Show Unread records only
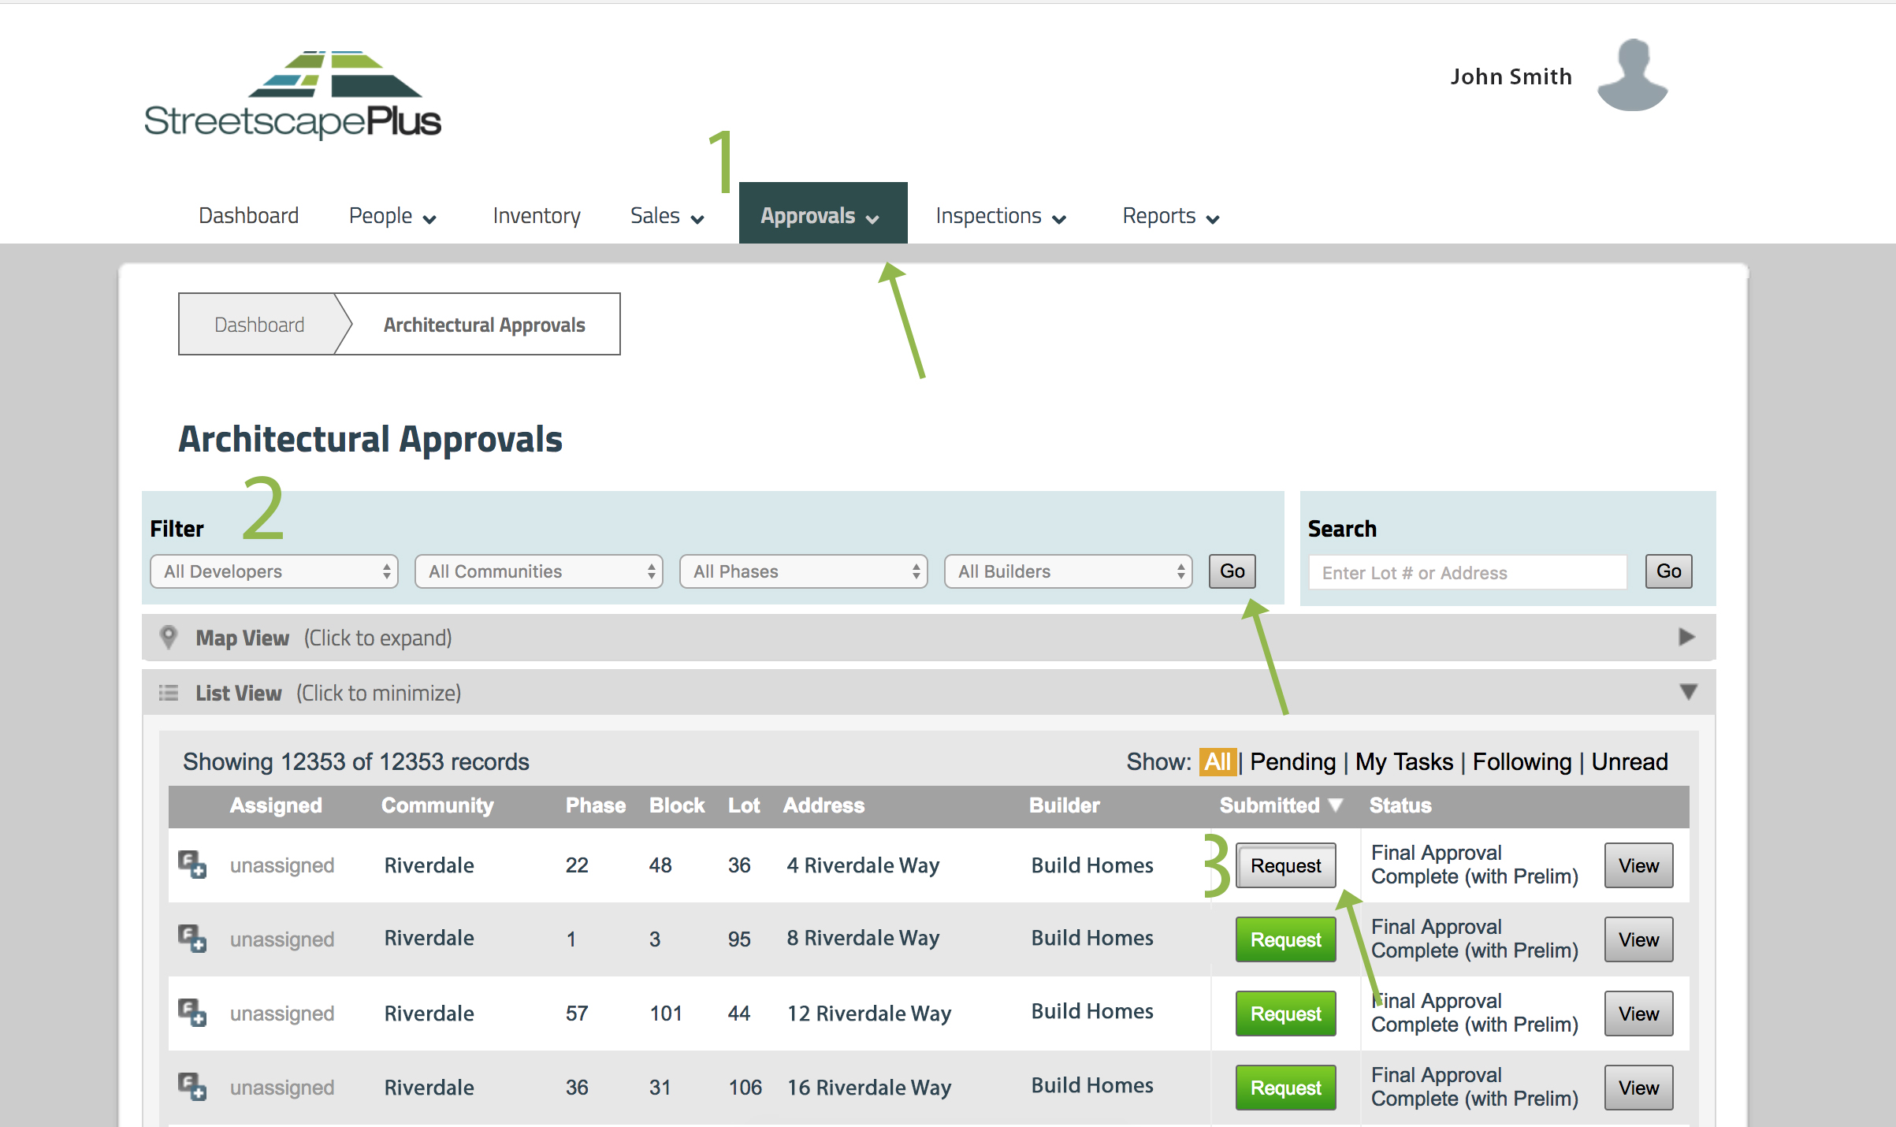 point(1629,761)
